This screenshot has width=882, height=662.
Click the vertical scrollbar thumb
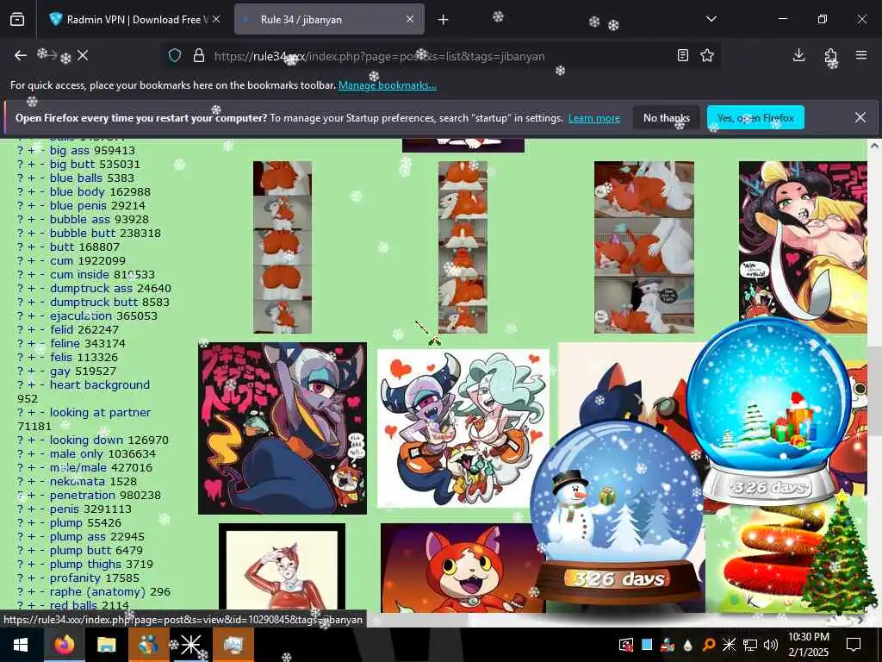pyautogui.click(x=875, y=390)
